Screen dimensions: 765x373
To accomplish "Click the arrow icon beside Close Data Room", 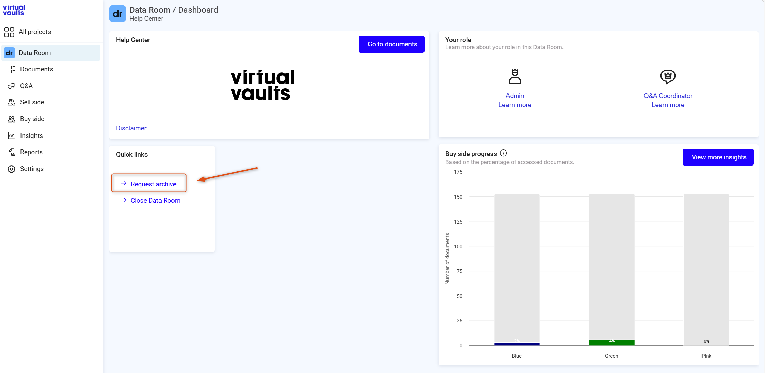I will coord(124,200).
